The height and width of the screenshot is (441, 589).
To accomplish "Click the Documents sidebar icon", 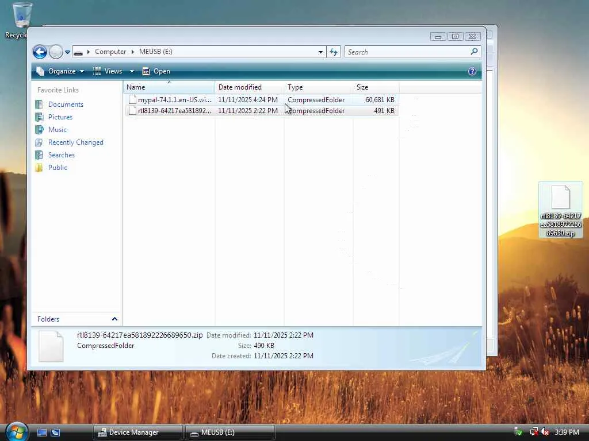I will [x=39, y=105].
